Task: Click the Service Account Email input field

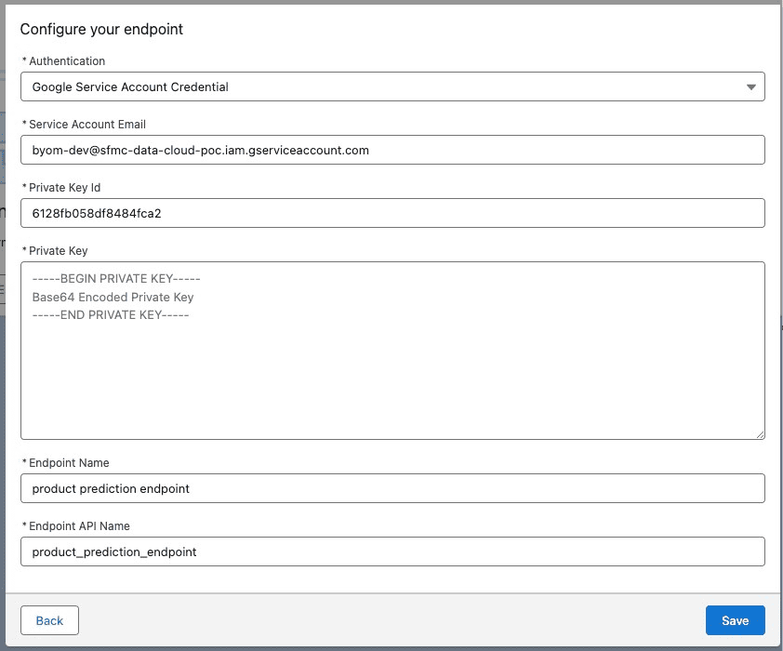Action: click(x=391, y=150)
